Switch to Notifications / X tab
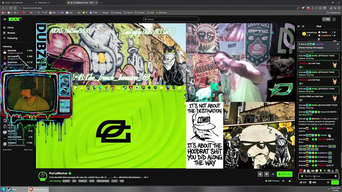 [x=49, y=3]
